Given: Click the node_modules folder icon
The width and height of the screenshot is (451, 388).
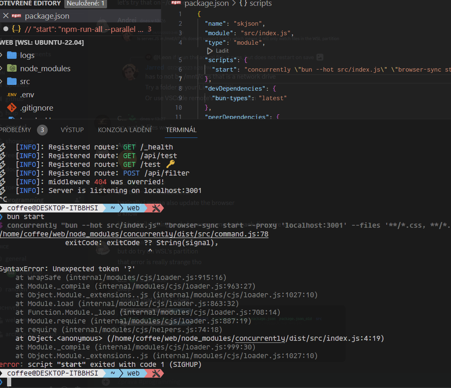Looking at the screenshot, I should click(x=13, y=68).
